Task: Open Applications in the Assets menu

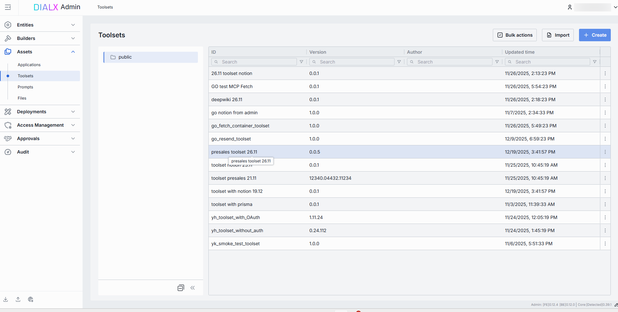Action: [29, 65]
